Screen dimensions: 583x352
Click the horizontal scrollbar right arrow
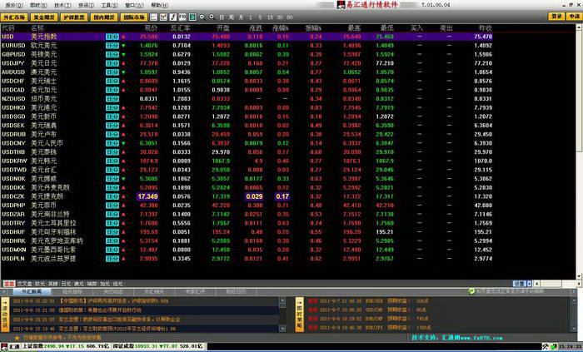pyautogui.click(x=579, y=284)
